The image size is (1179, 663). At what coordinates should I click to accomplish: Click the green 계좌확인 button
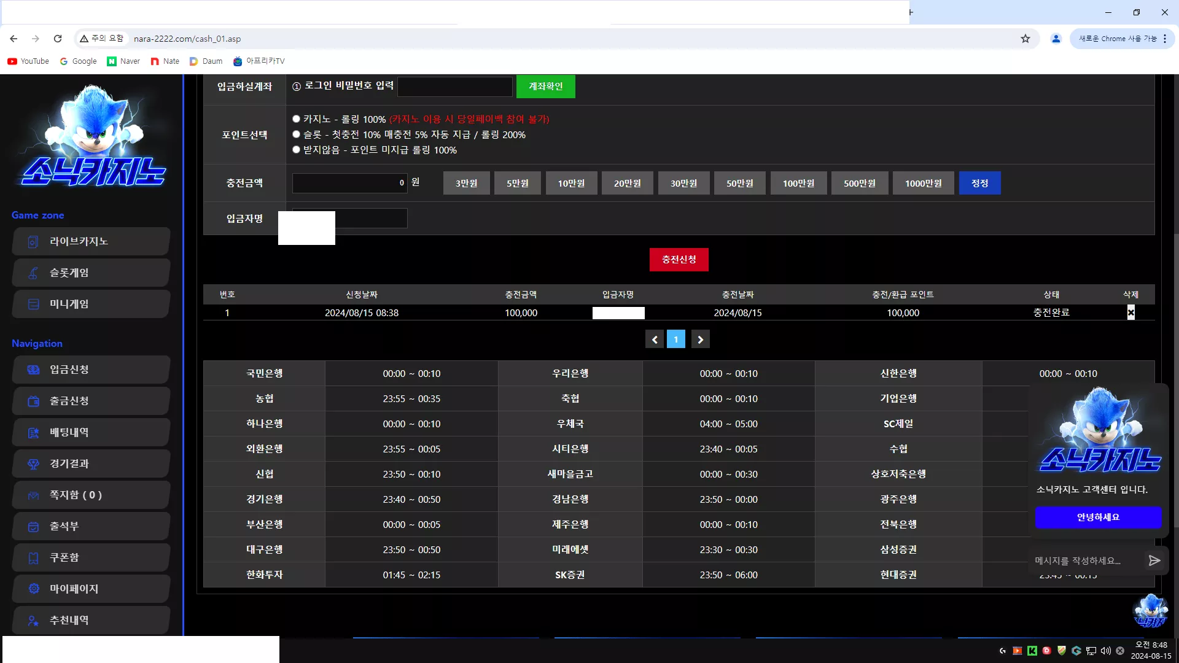(546, 87)
